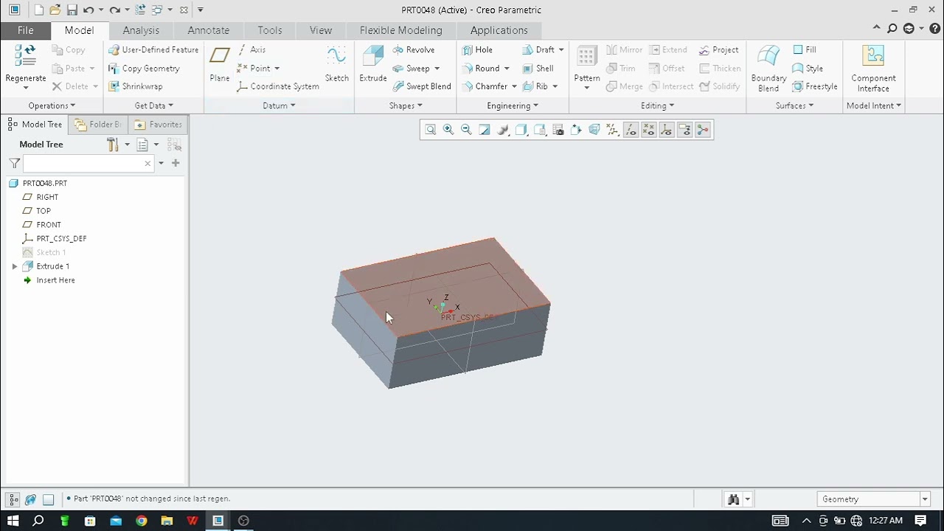The width and height of the screenshot is (944, 531).
Task: Toggle datum axis display in graphics toolbar
Action: tap(631, 130)
